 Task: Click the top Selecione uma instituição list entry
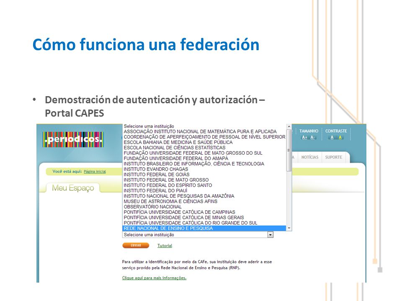click(204, 126)
